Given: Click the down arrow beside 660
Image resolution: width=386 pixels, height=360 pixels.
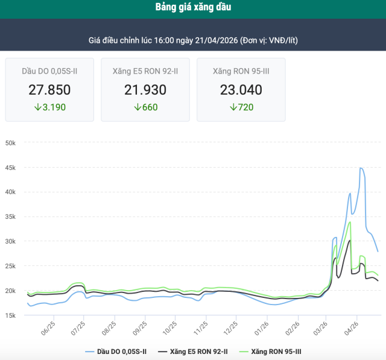Looking at the screenshot, I should 137,107.
